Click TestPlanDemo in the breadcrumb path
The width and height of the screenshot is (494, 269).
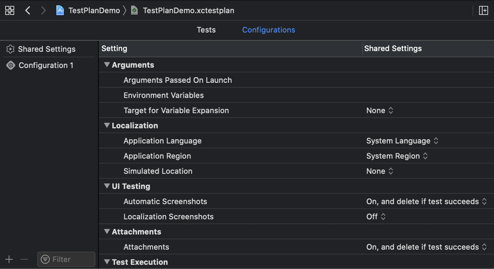[94, 10]
